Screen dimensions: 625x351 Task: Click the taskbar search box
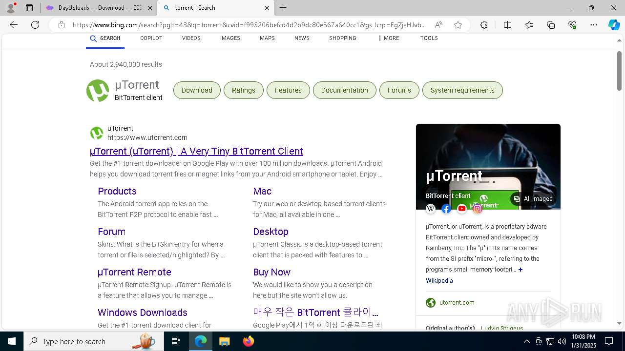pyautogui.click(x=93, y=341)
